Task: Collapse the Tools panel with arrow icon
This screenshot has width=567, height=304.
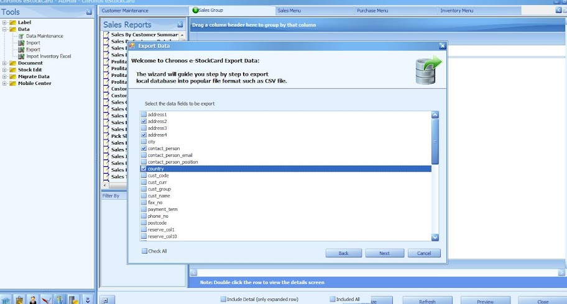Action: click(89, 12)
